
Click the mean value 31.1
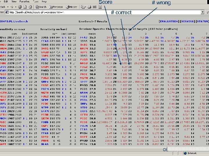click(x=93, y=67)
